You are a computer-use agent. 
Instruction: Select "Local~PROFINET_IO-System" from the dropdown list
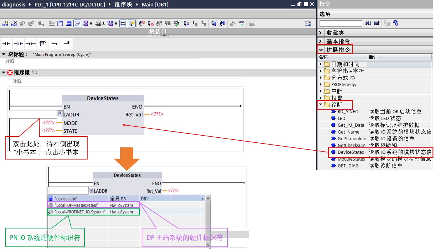[x=80, y=212]
